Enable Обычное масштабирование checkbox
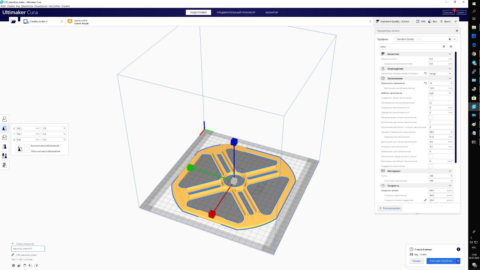 pos(29,151)
